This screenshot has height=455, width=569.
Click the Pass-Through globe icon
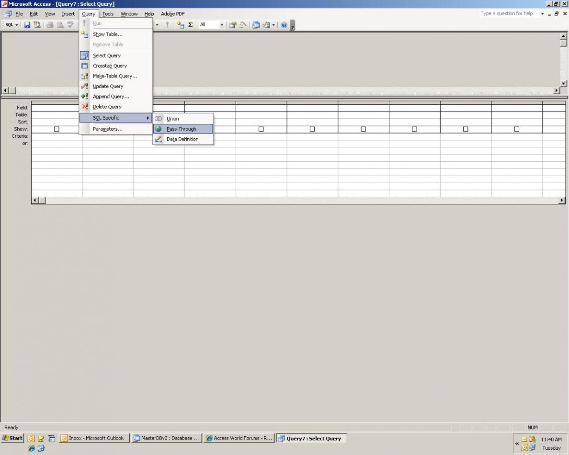tap(158, 129)
